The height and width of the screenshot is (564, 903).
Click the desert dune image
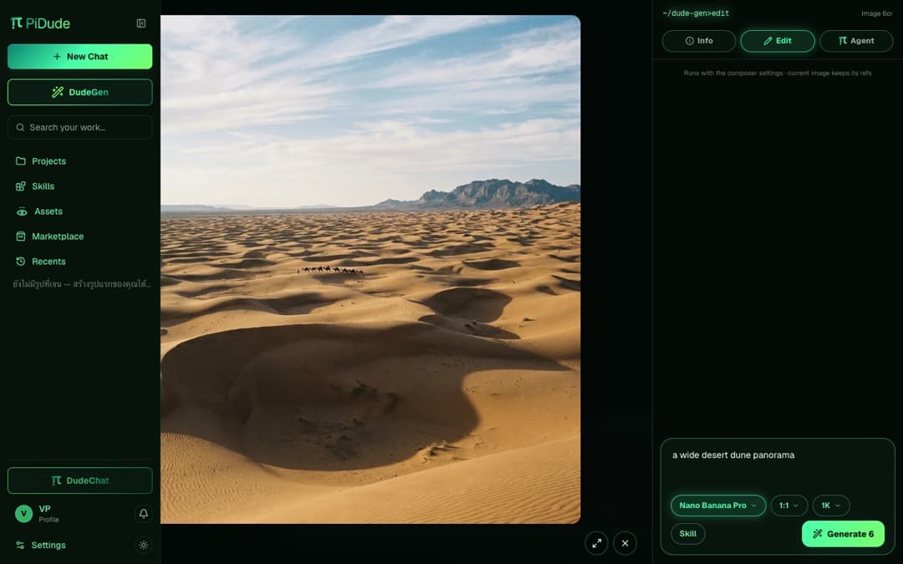click(370, 269)
